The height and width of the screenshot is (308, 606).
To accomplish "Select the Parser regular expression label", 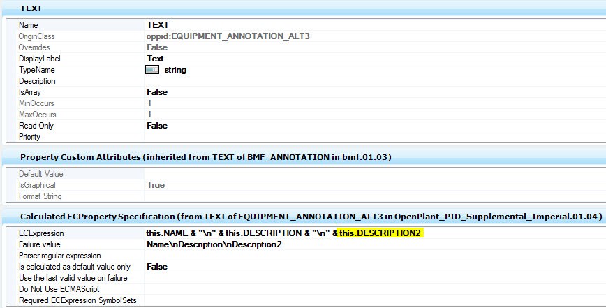I will [x=59, y=256].
